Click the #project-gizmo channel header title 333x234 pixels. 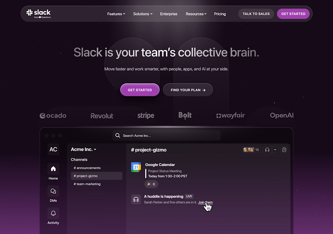[149, 150]
